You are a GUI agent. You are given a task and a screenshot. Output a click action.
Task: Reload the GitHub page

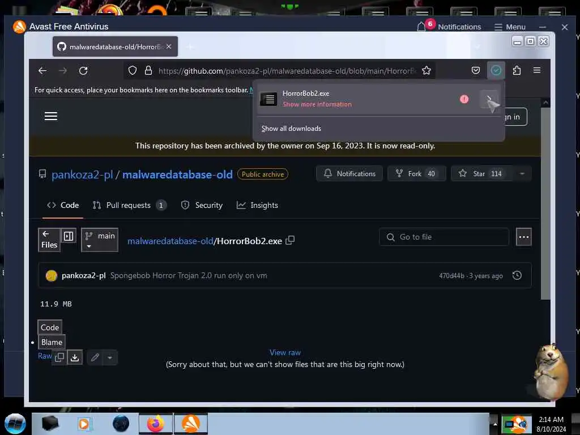(x=83, y=71)
